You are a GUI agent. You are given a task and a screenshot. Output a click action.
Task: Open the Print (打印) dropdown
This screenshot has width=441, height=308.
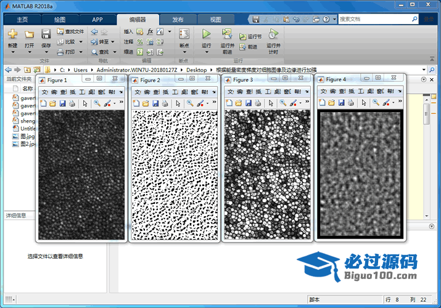(x=80, y=52)
